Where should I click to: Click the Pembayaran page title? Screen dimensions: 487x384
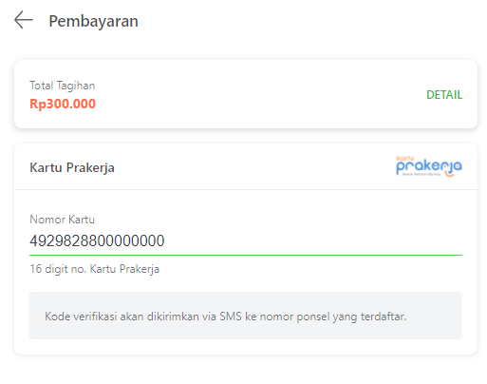point(93,21)
